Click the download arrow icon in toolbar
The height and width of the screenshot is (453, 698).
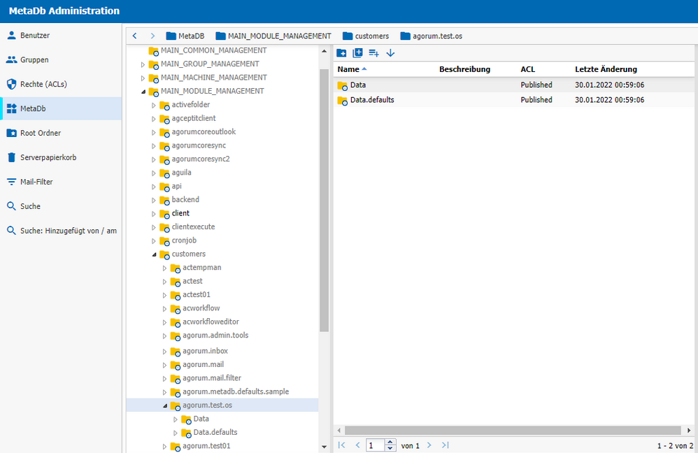(x=390, y=53)
